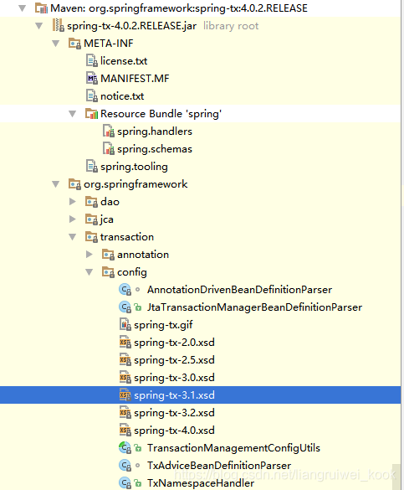Select spring-tx-3.0.xsd file name
The width and height of the screenshot is (404, 490).
(x=174, y=378)
